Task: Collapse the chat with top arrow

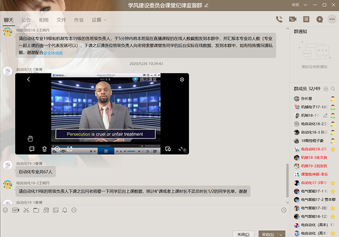Action: (x=288, y=29)
